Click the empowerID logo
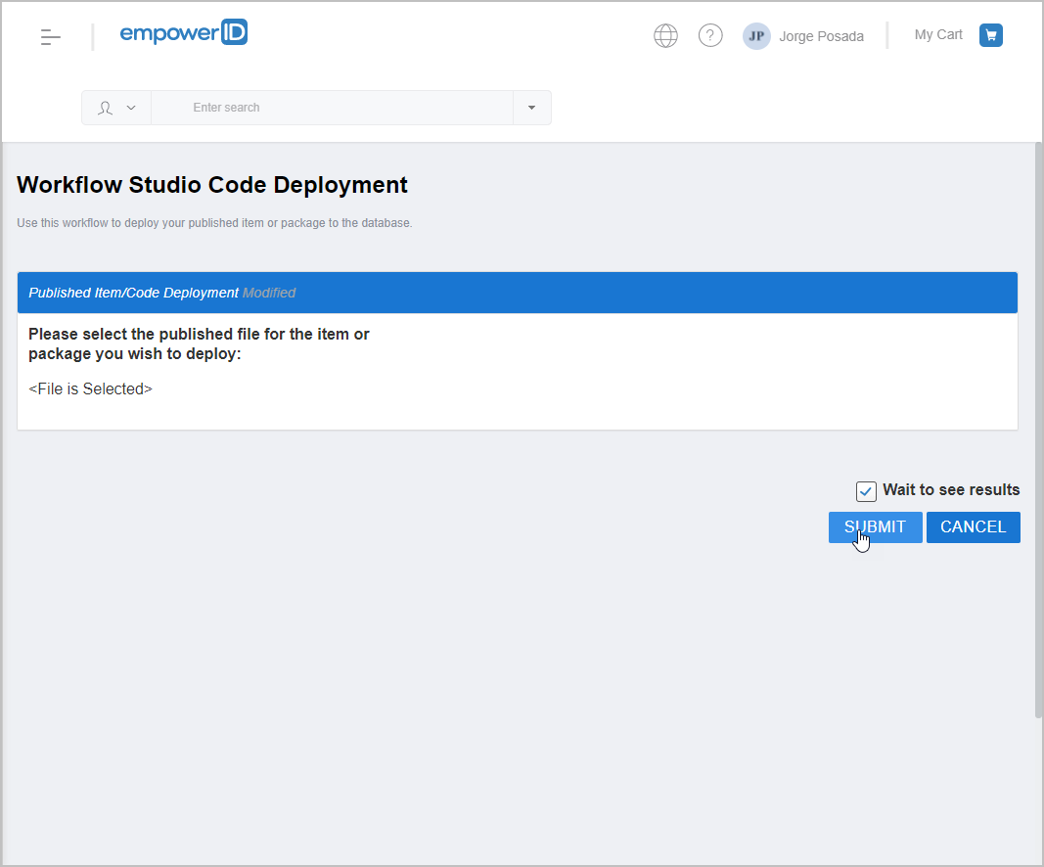This screenshot has height=867, width=1044. pyautogui.click(x=183, y=34)
